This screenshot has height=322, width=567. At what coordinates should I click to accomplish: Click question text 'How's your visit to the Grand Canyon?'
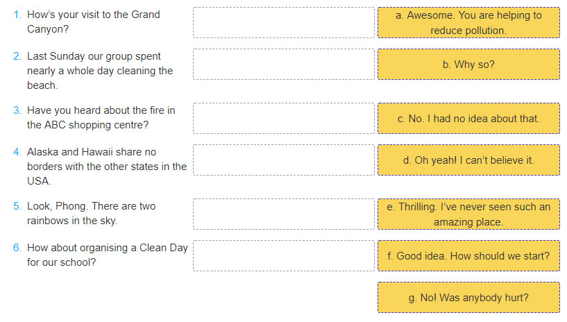click(x=93, y=22)
